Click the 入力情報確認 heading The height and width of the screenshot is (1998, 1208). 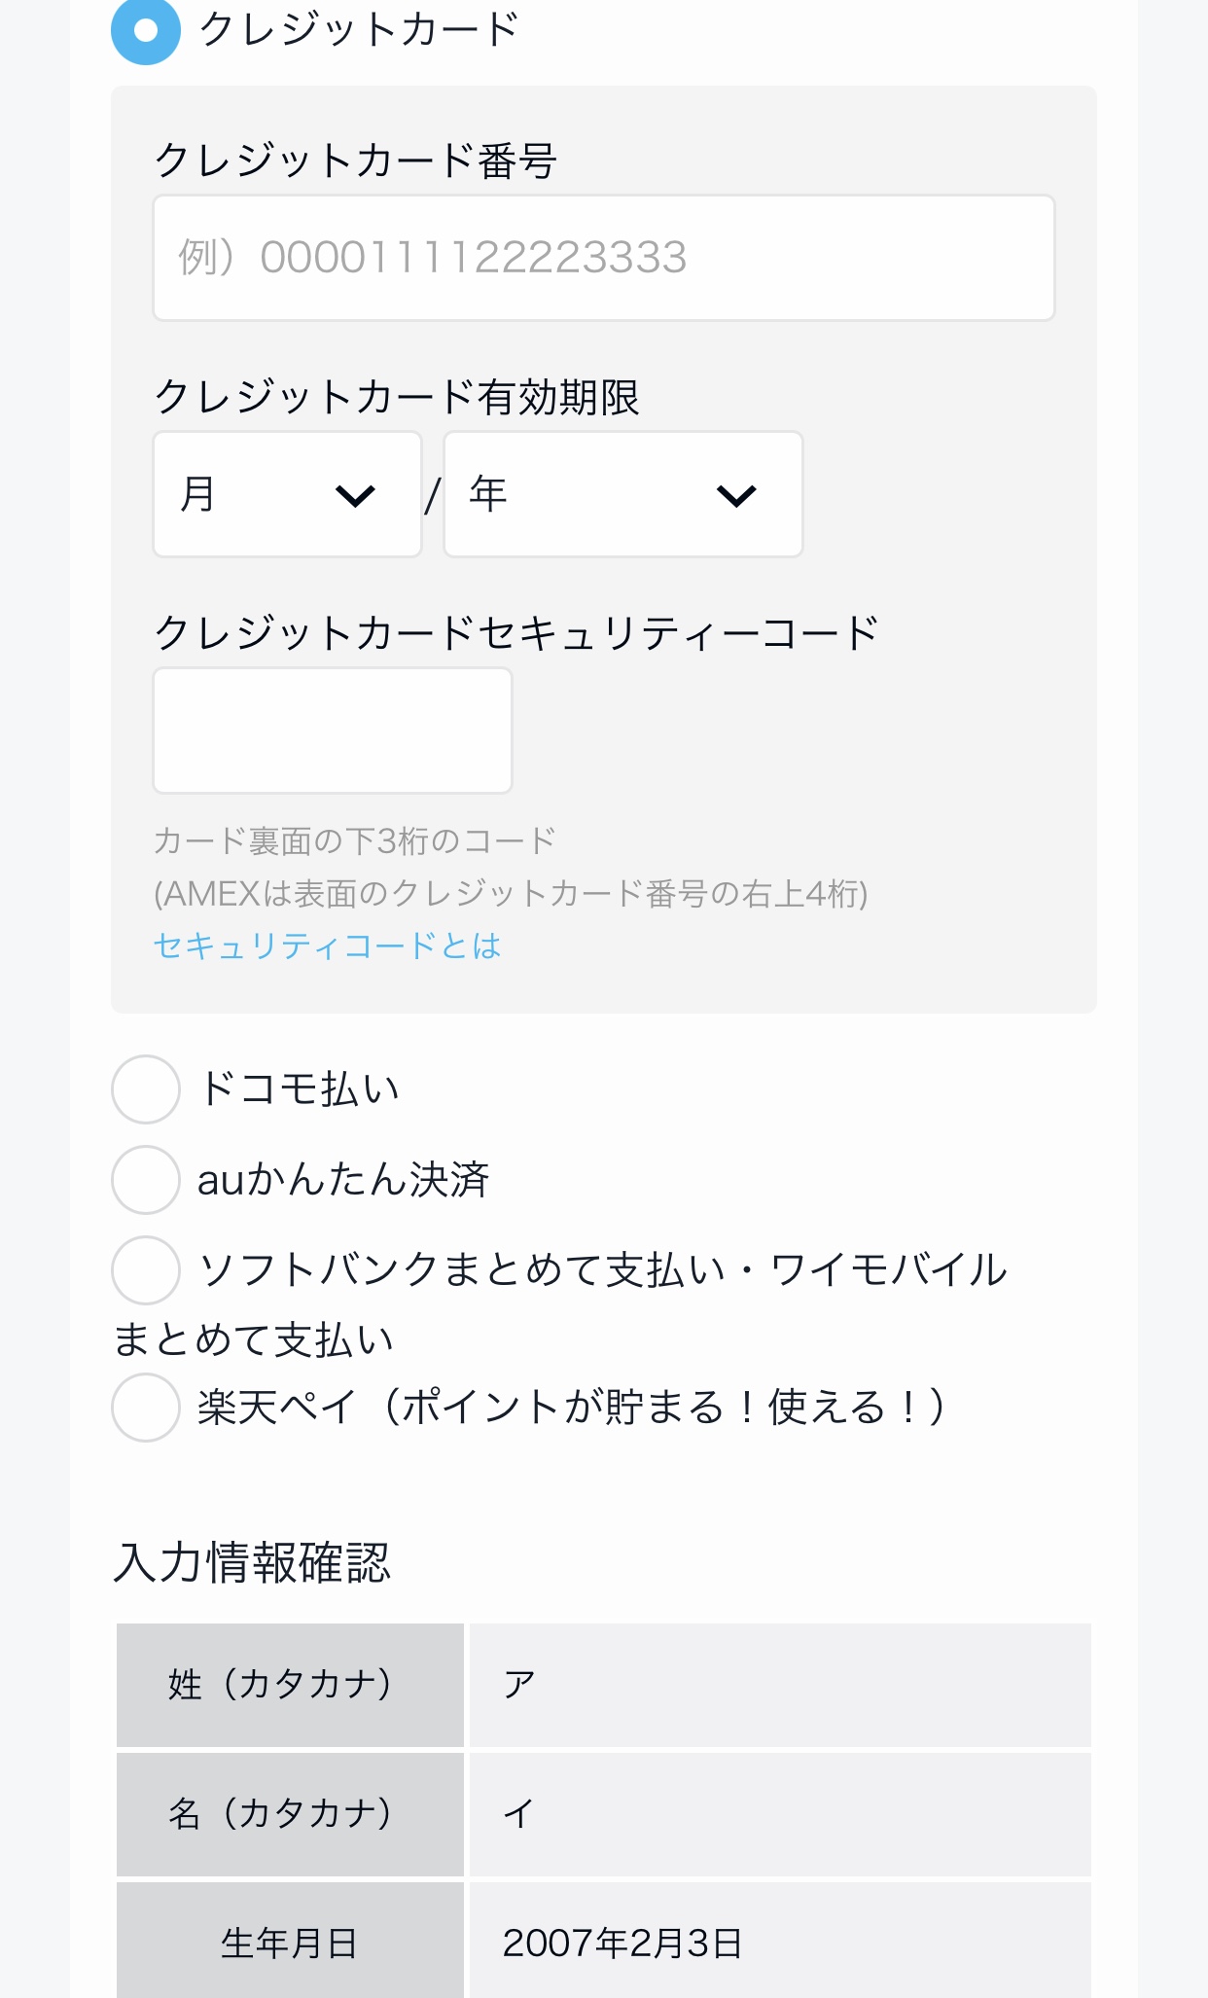point(252,1563)
